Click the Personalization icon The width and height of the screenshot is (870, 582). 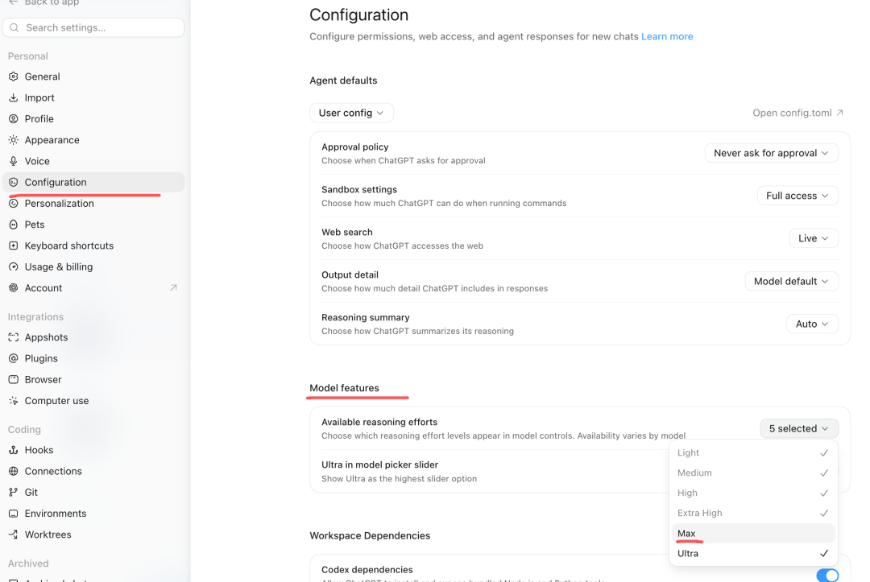(14, 204)
